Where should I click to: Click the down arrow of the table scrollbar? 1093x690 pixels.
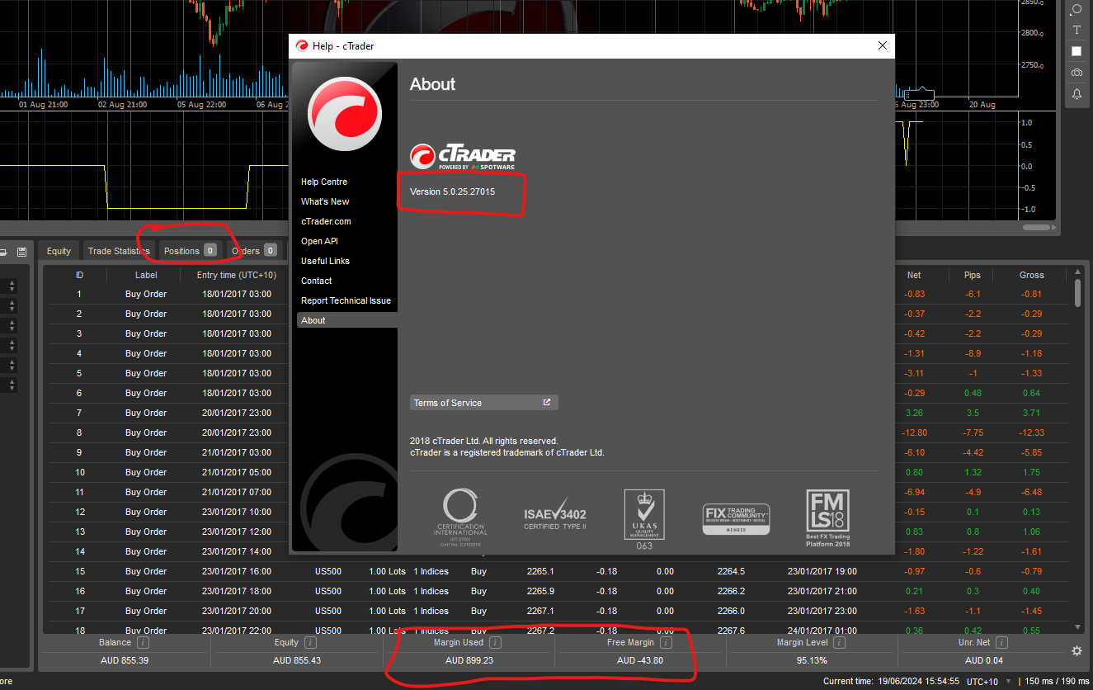coord(1077,627)
